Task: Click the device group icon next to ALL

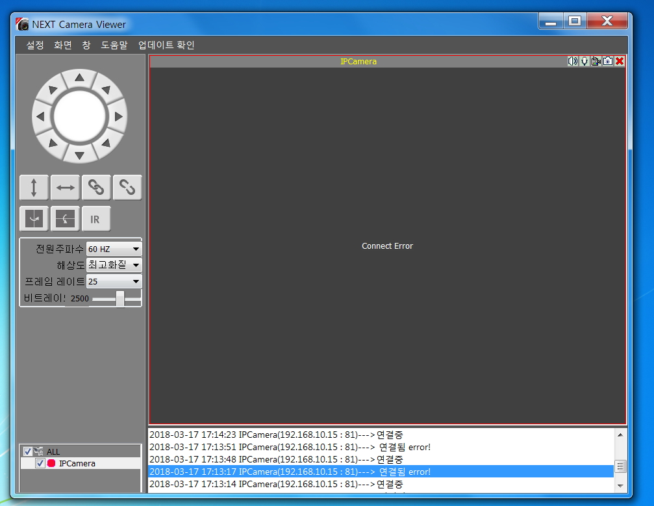Action: click(38, 451)
